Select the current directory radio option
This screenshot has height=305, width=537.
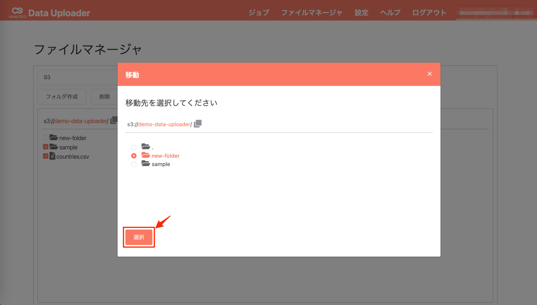pyautogui.click(x=134, y=147)
